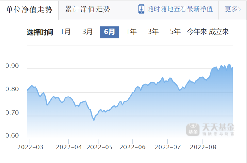The width and height of the screenshot is (247, 163).
Task: Select the 今年来 time range
Action: 197,32
